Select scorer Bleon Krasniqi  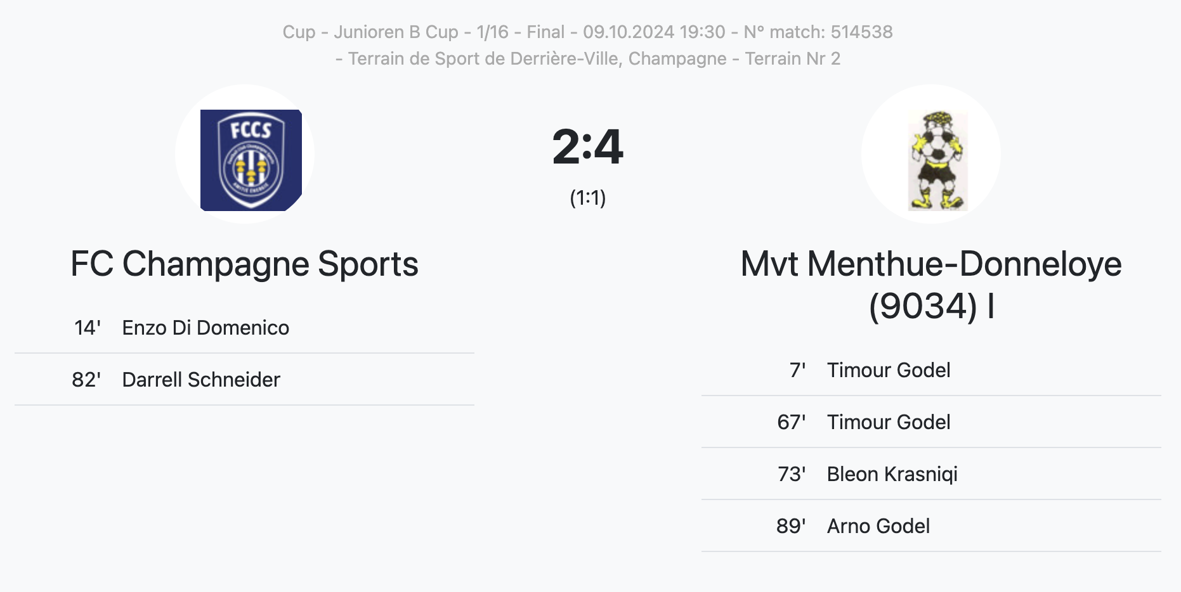(892, 474)
